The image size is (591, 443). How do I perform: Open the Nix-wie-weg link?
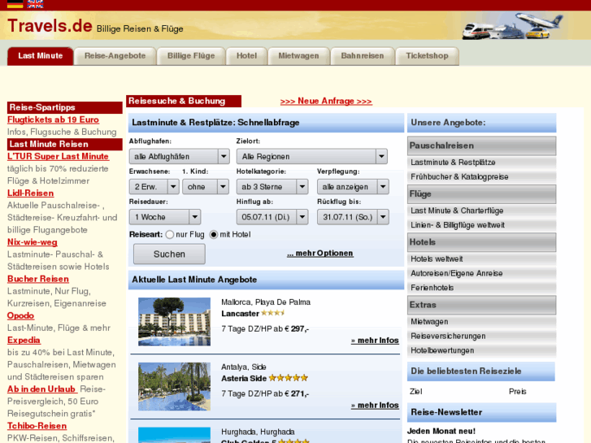tap(33, 242)
